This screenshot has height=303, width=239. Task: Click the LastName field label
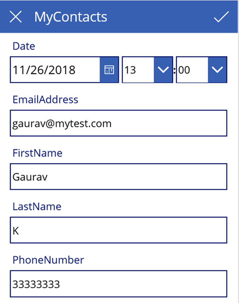pyautogui.click(x=37, y=206)
